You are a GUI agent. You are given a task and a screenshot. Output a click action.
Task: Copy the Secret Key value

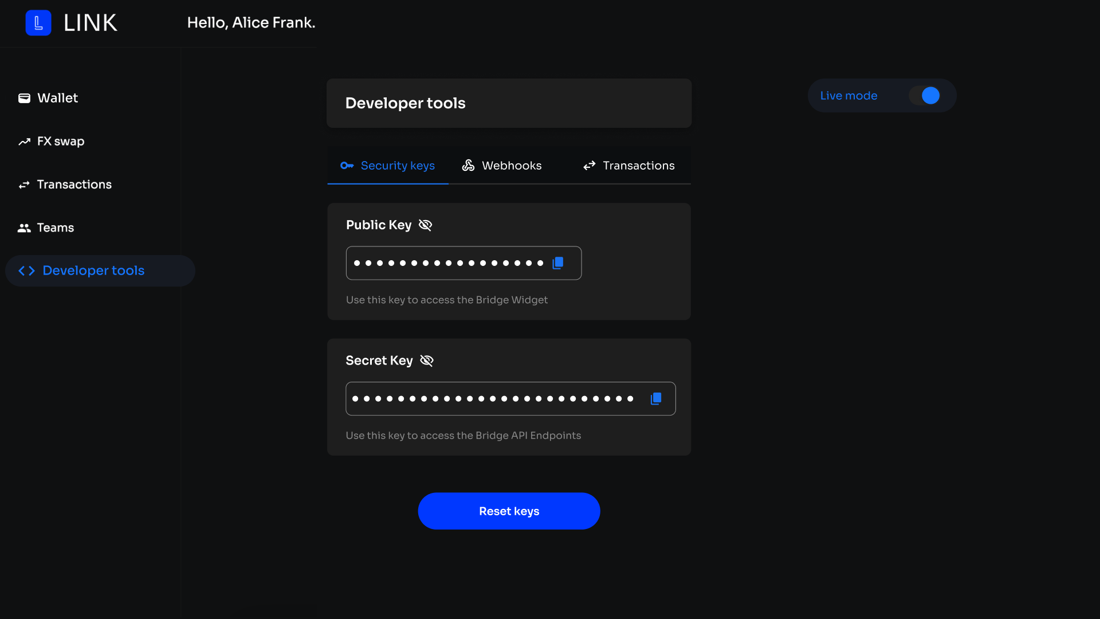[656, 399]
